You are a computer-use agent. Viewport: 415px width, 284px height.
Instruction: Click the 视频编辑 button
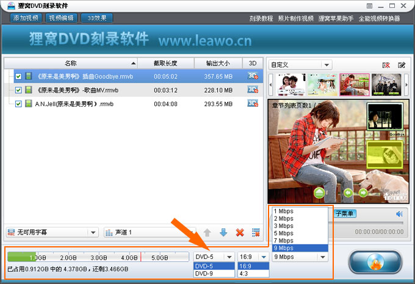point(62,18)
